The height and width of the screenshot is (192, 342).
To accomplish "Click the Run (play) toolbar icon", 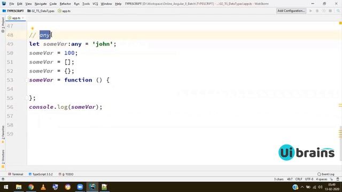I will coord(310,11).
